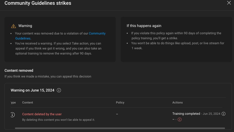Click the Content column header

[27, 102]
